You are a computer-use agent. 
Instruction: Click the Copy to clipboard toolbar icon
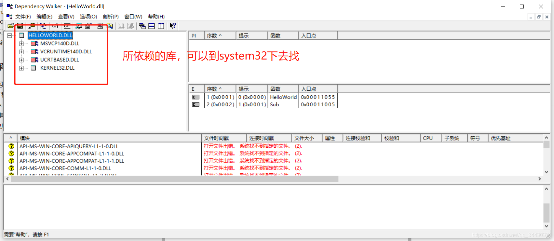pyautogui.click(x=32, y=26)
